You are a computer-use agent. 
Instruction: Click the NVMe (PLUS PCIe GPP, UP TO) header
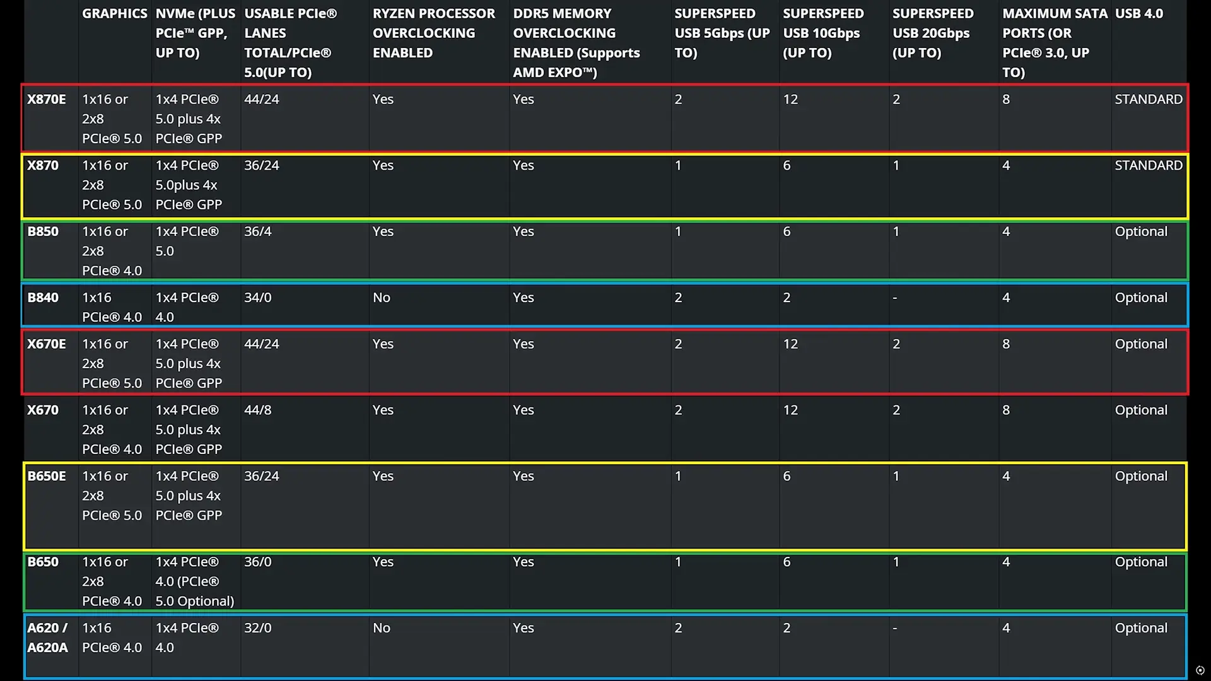196,33
